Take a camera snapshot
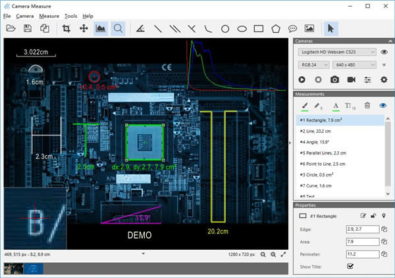 [334, 80]
